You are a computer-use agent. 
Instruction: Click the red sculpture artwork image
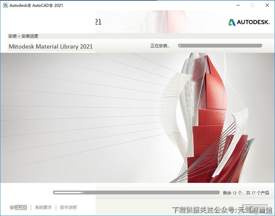209,118
